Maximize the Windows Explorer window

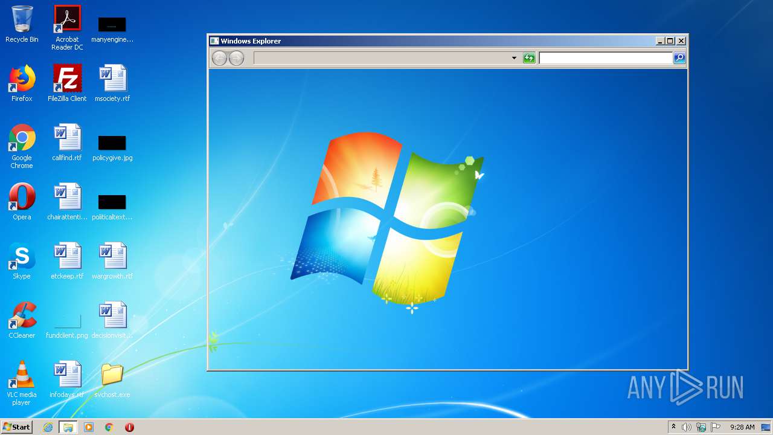(670, 41)
